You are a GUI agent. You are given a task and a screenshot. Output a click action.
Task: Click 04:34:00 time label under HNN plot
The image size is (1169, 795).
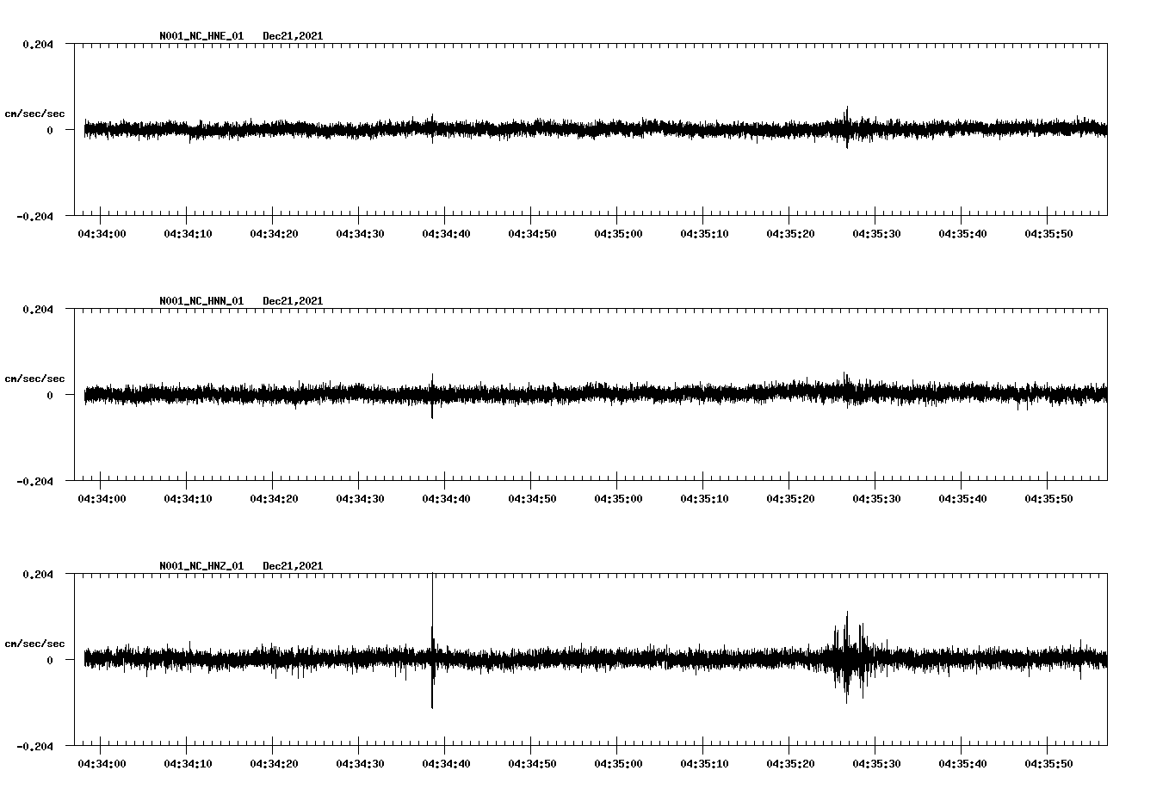tap(102, 498)
